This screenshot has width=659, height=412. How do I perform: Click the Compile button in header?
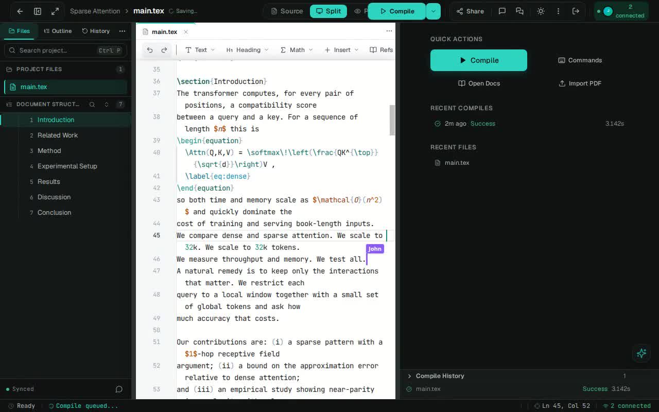396,11
